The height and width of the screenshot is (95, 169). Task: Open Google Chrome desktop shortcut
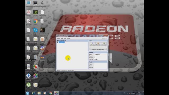coord(35,21)
